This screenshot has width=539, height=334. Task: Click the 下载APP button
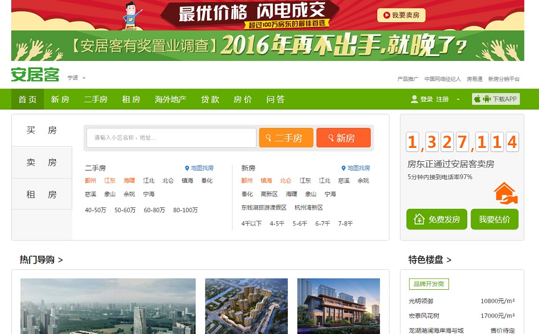pyautogui.click(x=496, y=99)
